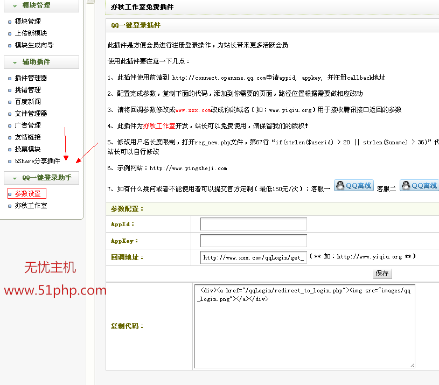
Task: Click the bullet icon beside 亦秋工作室
Action: 10,206
